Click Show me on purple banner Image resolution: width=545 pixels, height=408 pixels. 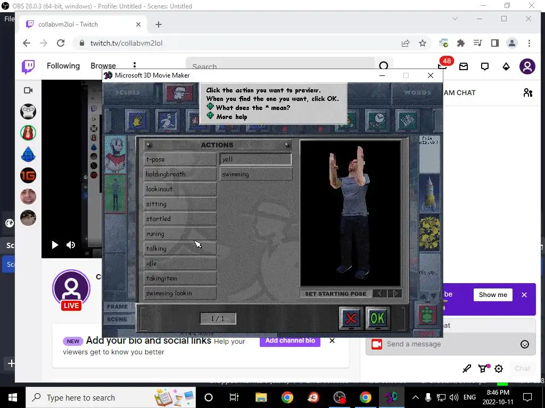click(x=493, y=294)
